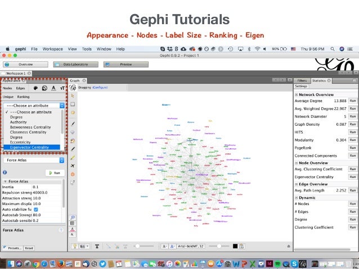This screenshot has width=359, height=269.
Task: Collapse the Dynamic statistics section
Action: [x=297, y=198]
